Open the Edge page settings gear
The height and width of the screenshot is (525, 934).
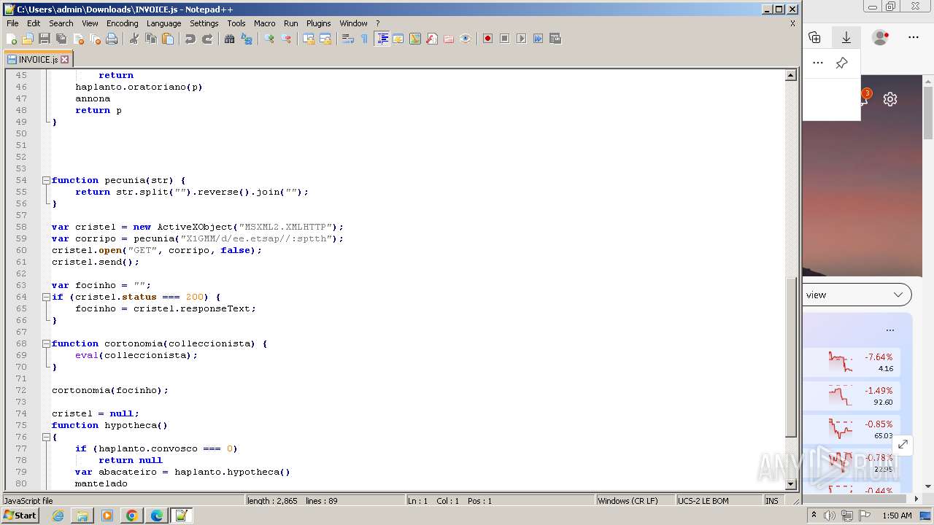click(x=890, y=99)
